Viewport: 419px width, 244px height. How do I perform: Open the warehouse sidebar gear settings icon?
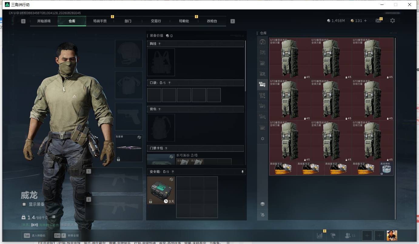click(263, 139)
